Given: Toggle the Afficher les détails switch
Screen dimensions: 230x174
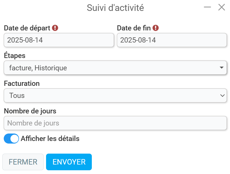Looking at the screenshot, I should [x=11, y=139].
